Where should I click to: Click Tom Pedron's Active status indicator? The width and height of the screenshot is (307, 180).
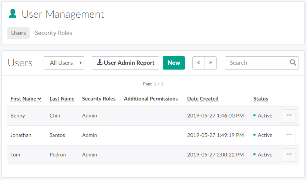(263, 155)
